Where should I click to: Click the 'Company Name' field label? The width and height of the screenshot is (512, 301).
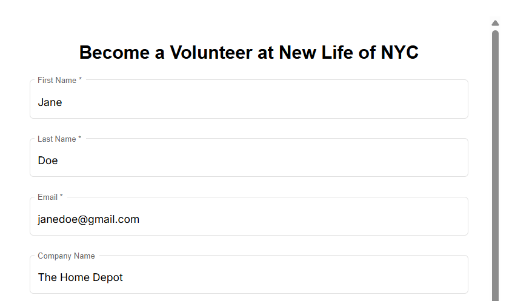[66, 256]
